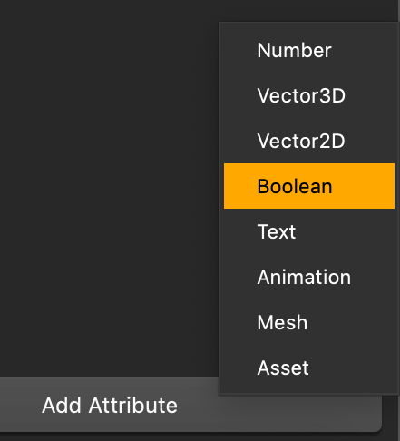Add an Asset attribute entry
Viewport: 400px width, 441px height.
click(x=309, y=367)
